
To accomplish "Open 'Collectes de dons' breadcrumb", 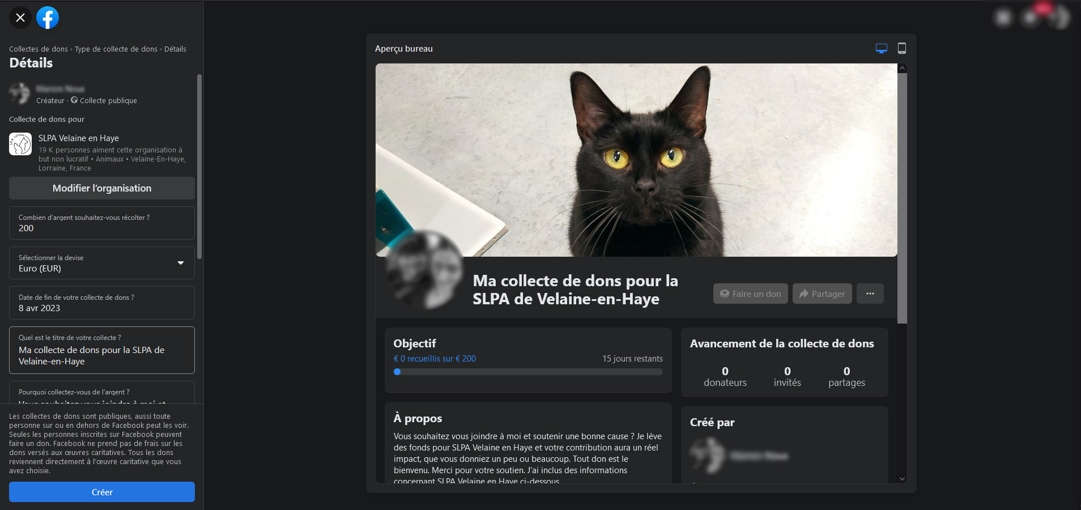I will (x=39, y=49).
